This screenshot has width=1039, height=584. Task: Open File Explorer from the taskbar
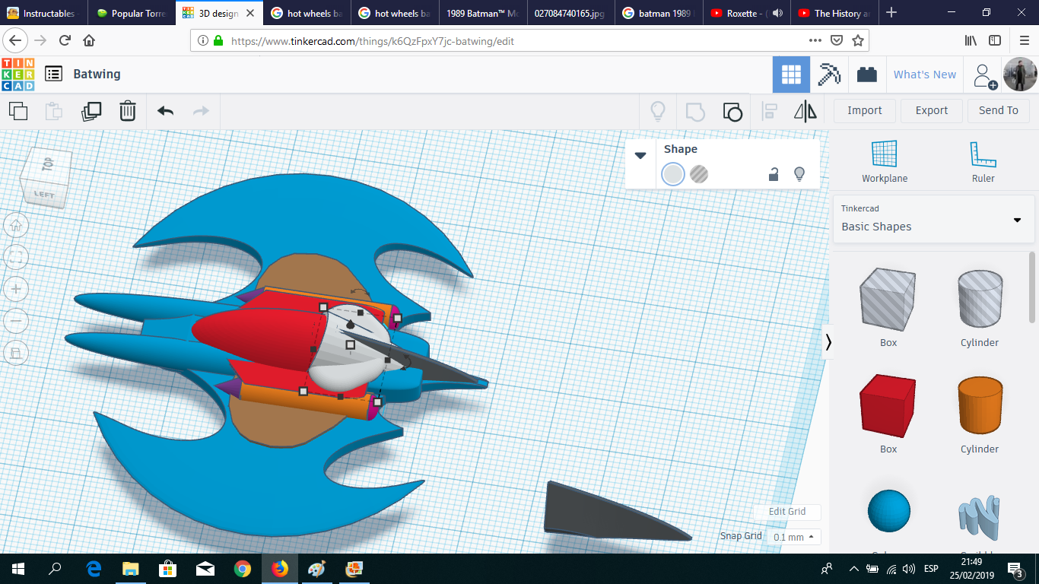point(131,569)
